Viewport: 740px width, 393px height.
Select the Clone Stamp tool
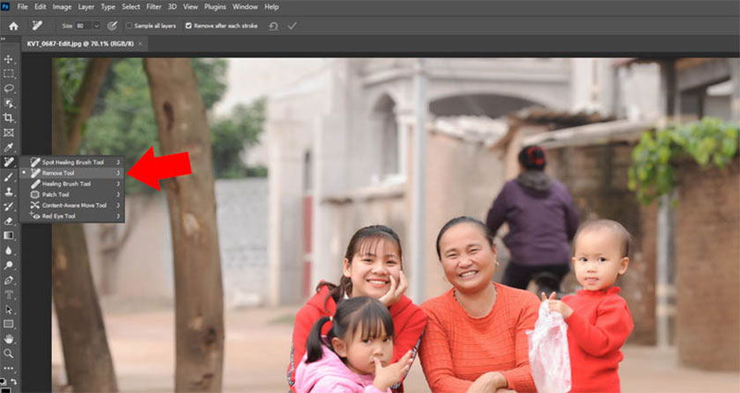click(x=9, y=192)
